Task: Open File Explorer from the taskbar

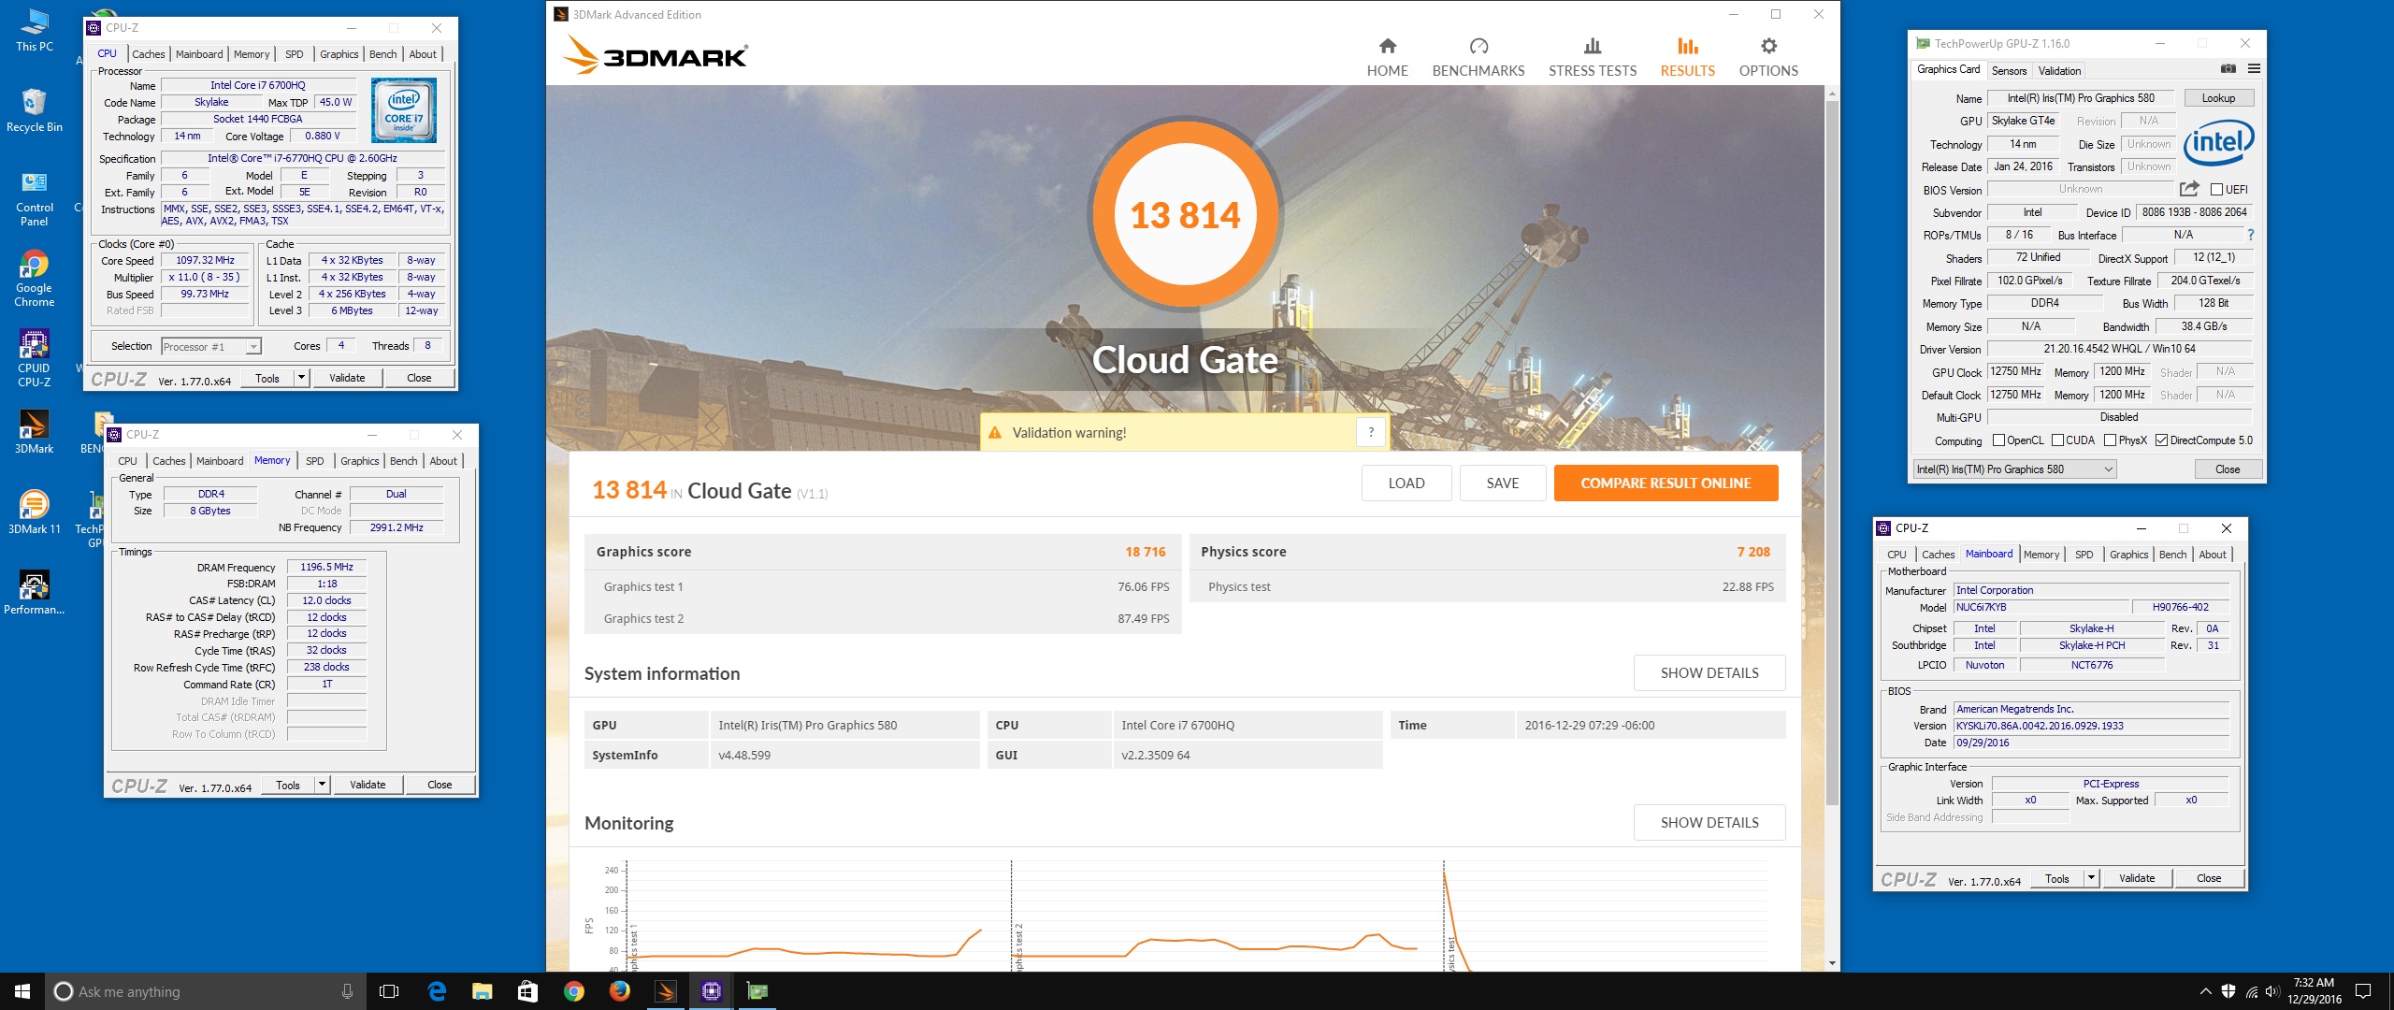Action: 482,991
